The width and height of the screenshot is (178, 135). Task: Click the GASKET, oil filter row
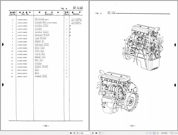[x=42, y=67]
